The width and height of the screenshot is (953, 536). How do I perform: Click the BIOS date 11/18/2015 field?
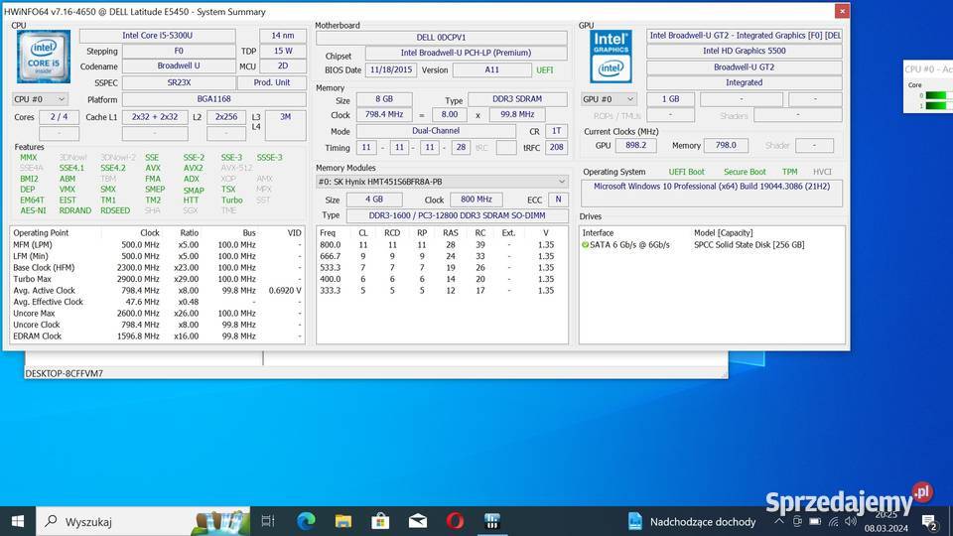pyautogui.click(x=391, y=69)
